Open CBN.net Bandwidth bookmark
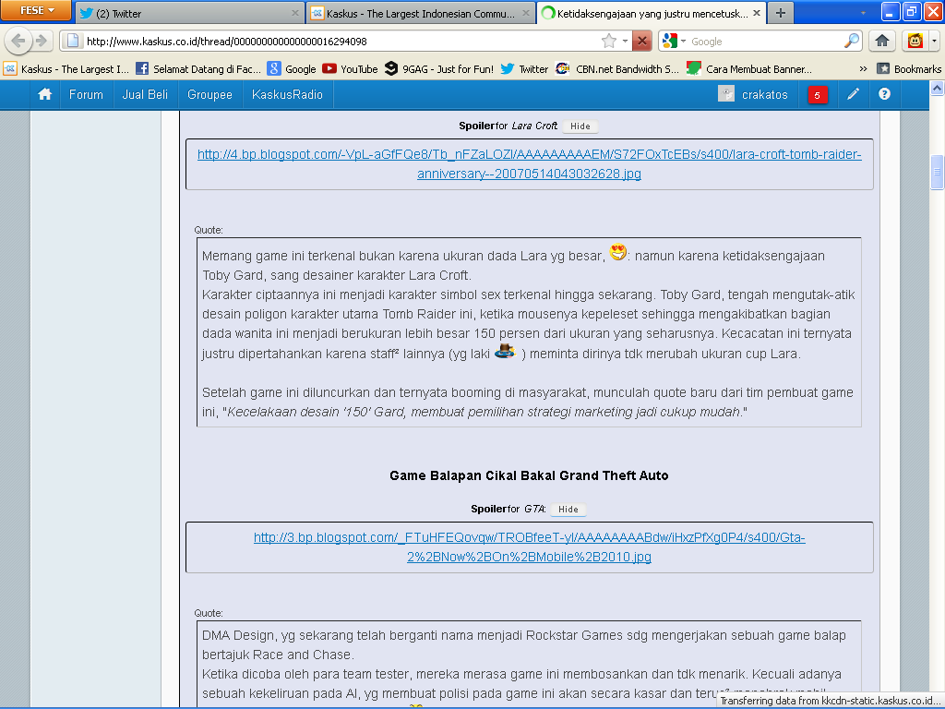Image resolution: width=945 pixels, height=709 pixels. (617, 68)
